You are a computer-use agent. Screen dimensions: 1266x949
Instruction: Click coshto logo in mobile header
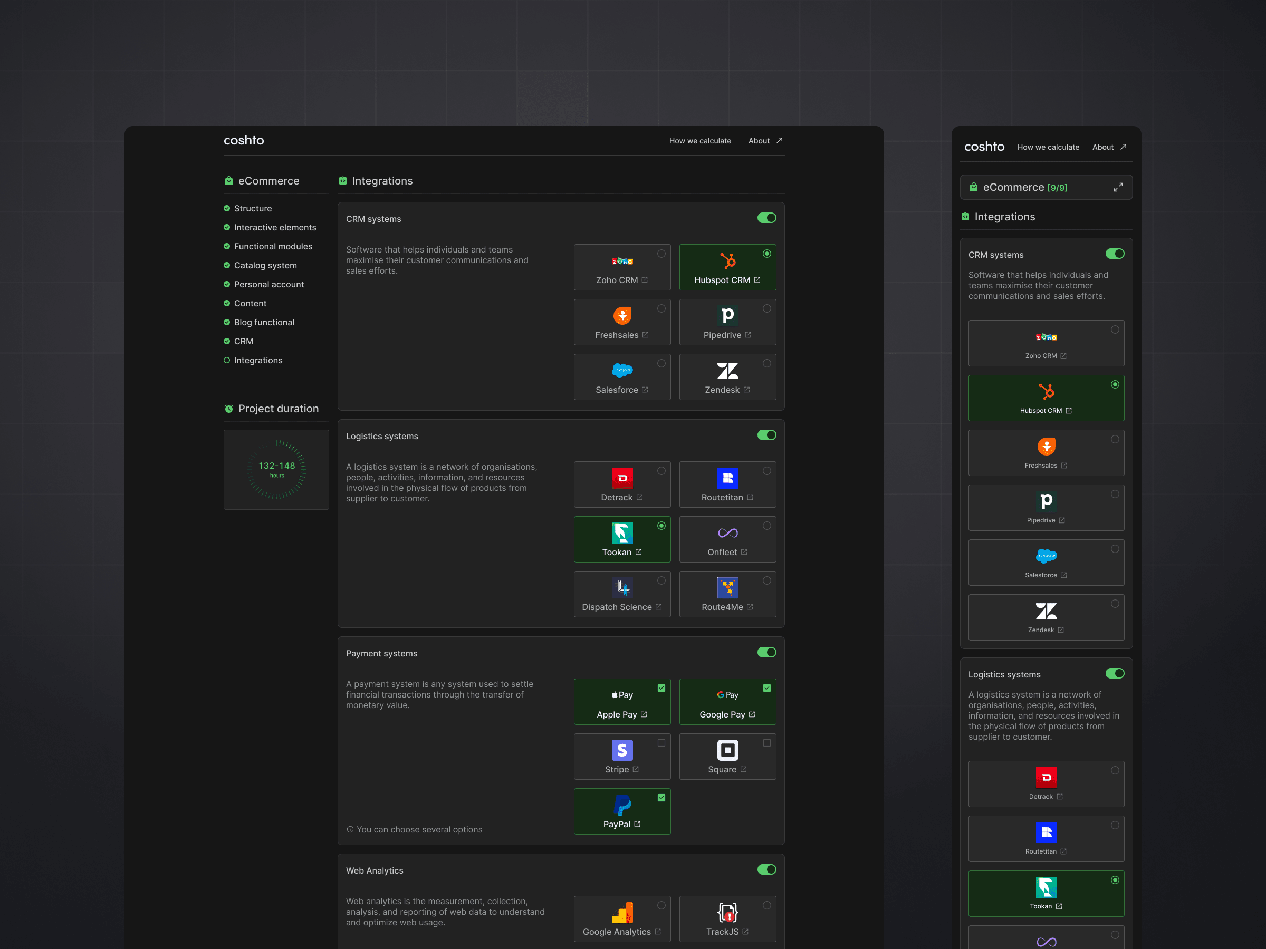pyautogui.click(x=984, y=147)
